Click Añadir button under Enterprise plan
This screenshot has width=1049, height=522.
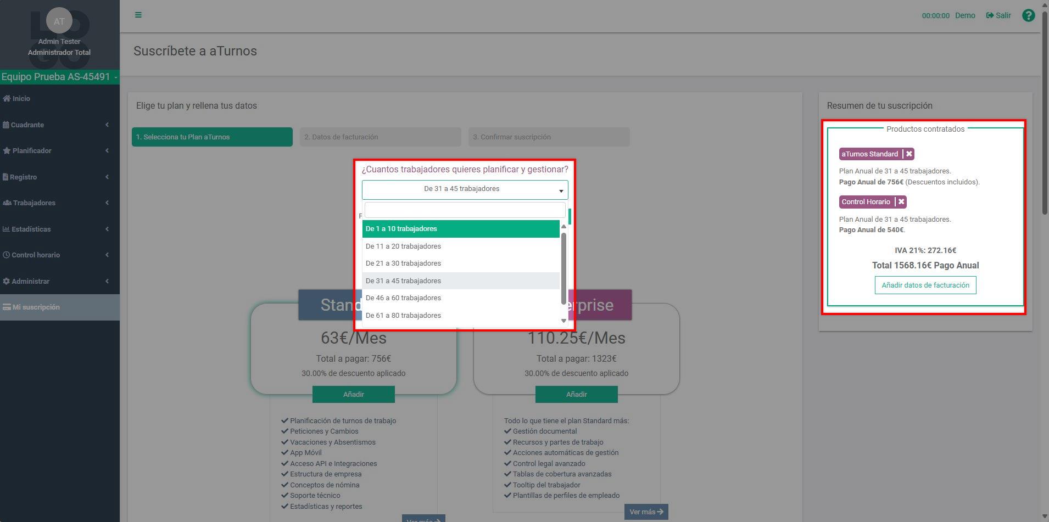pos(576,395)
